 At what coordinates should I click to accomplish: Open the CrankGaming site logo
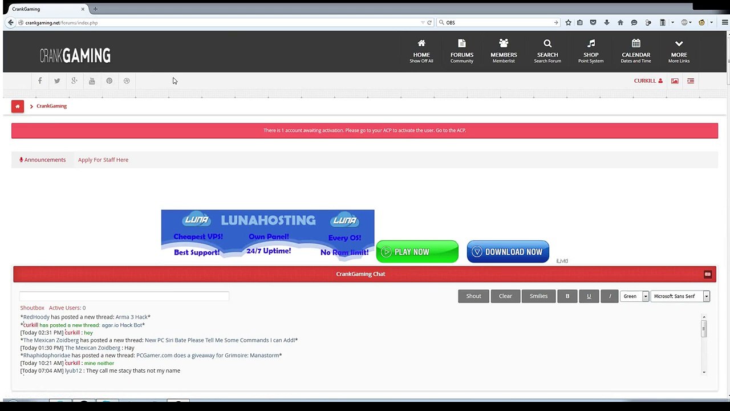pyautogui.click(x=75, y=55)
